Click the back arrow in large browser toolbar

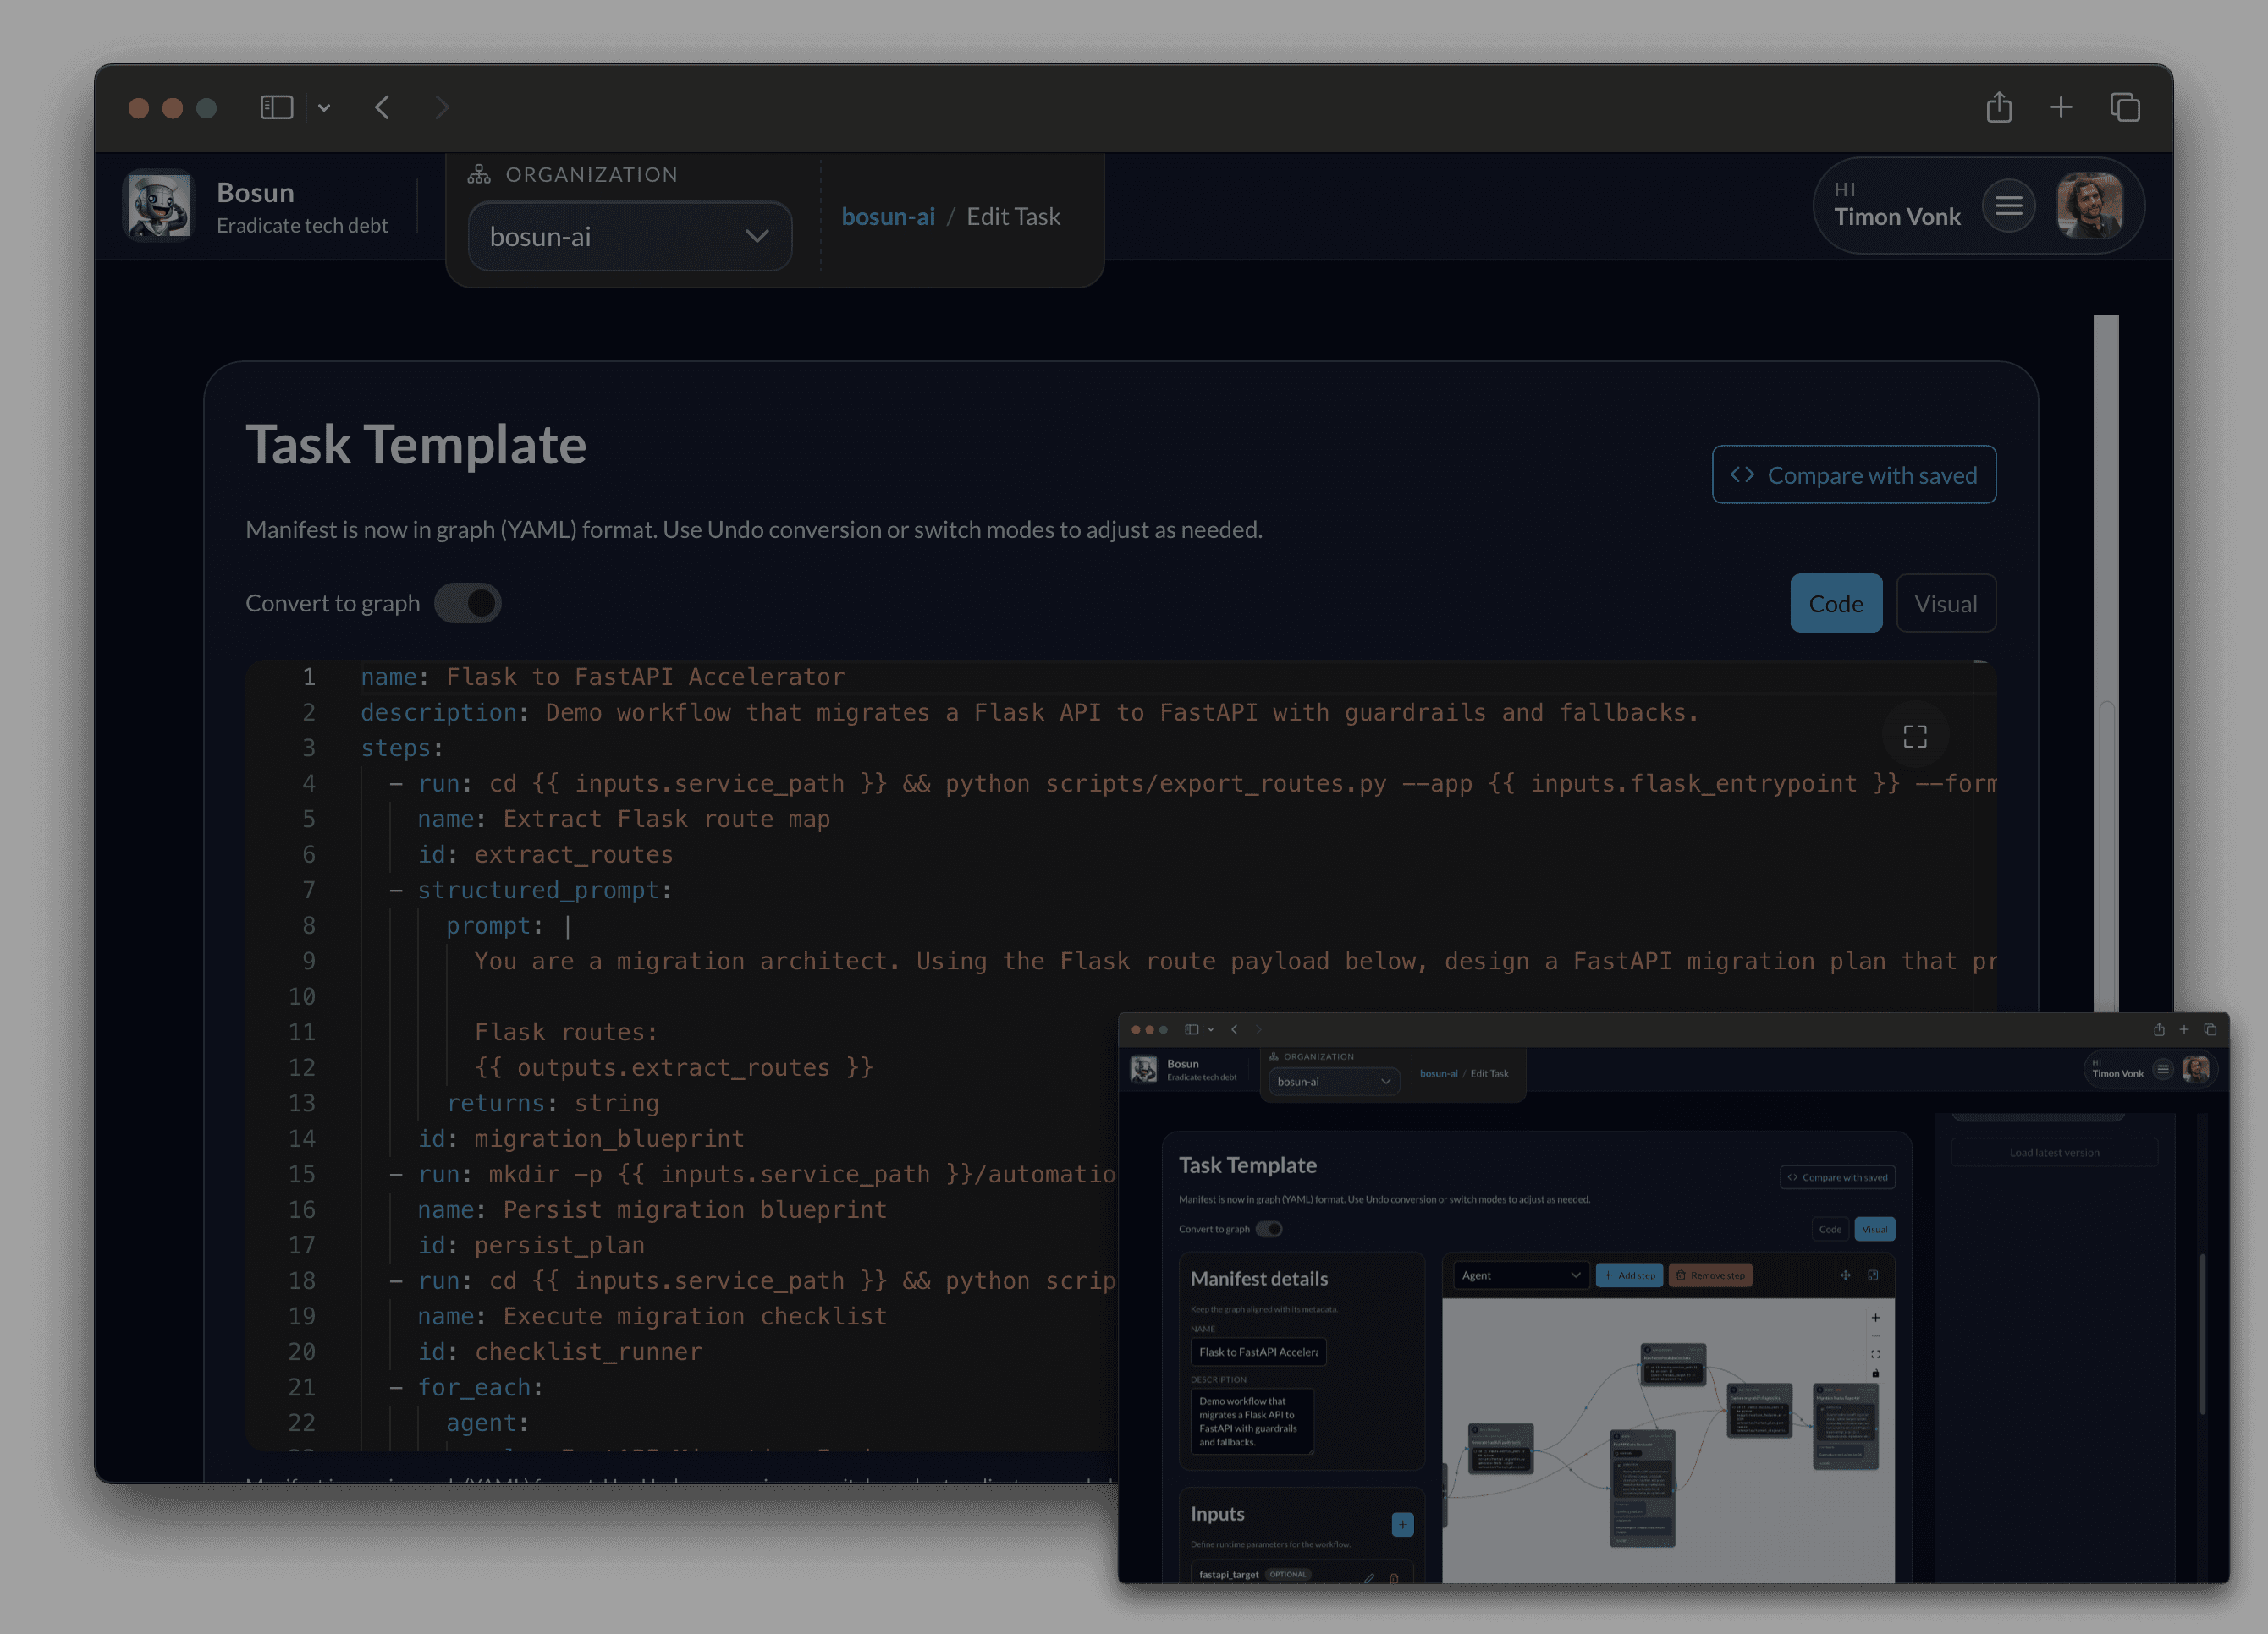(x=382, y=107)
